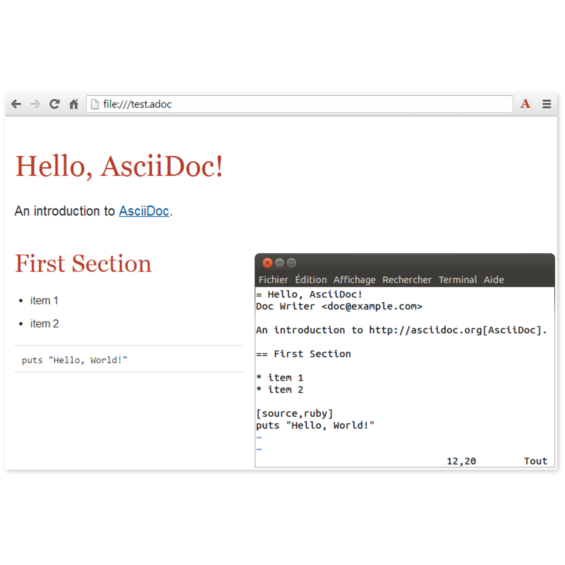
Task: Select the 'item 1' bullet on the page
Action: coord(44,301)
